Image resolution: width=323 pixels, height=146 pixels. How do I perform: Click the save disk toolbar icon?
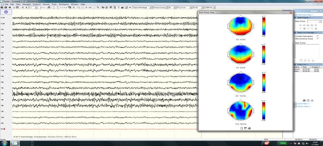click(x=2, y=8)
